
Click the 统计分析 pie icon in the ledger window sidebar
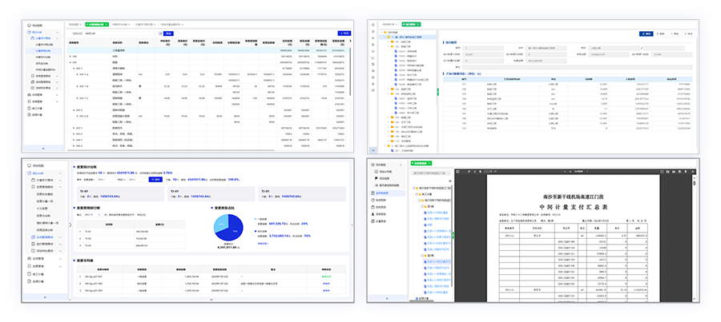click(x=29, y=32)
